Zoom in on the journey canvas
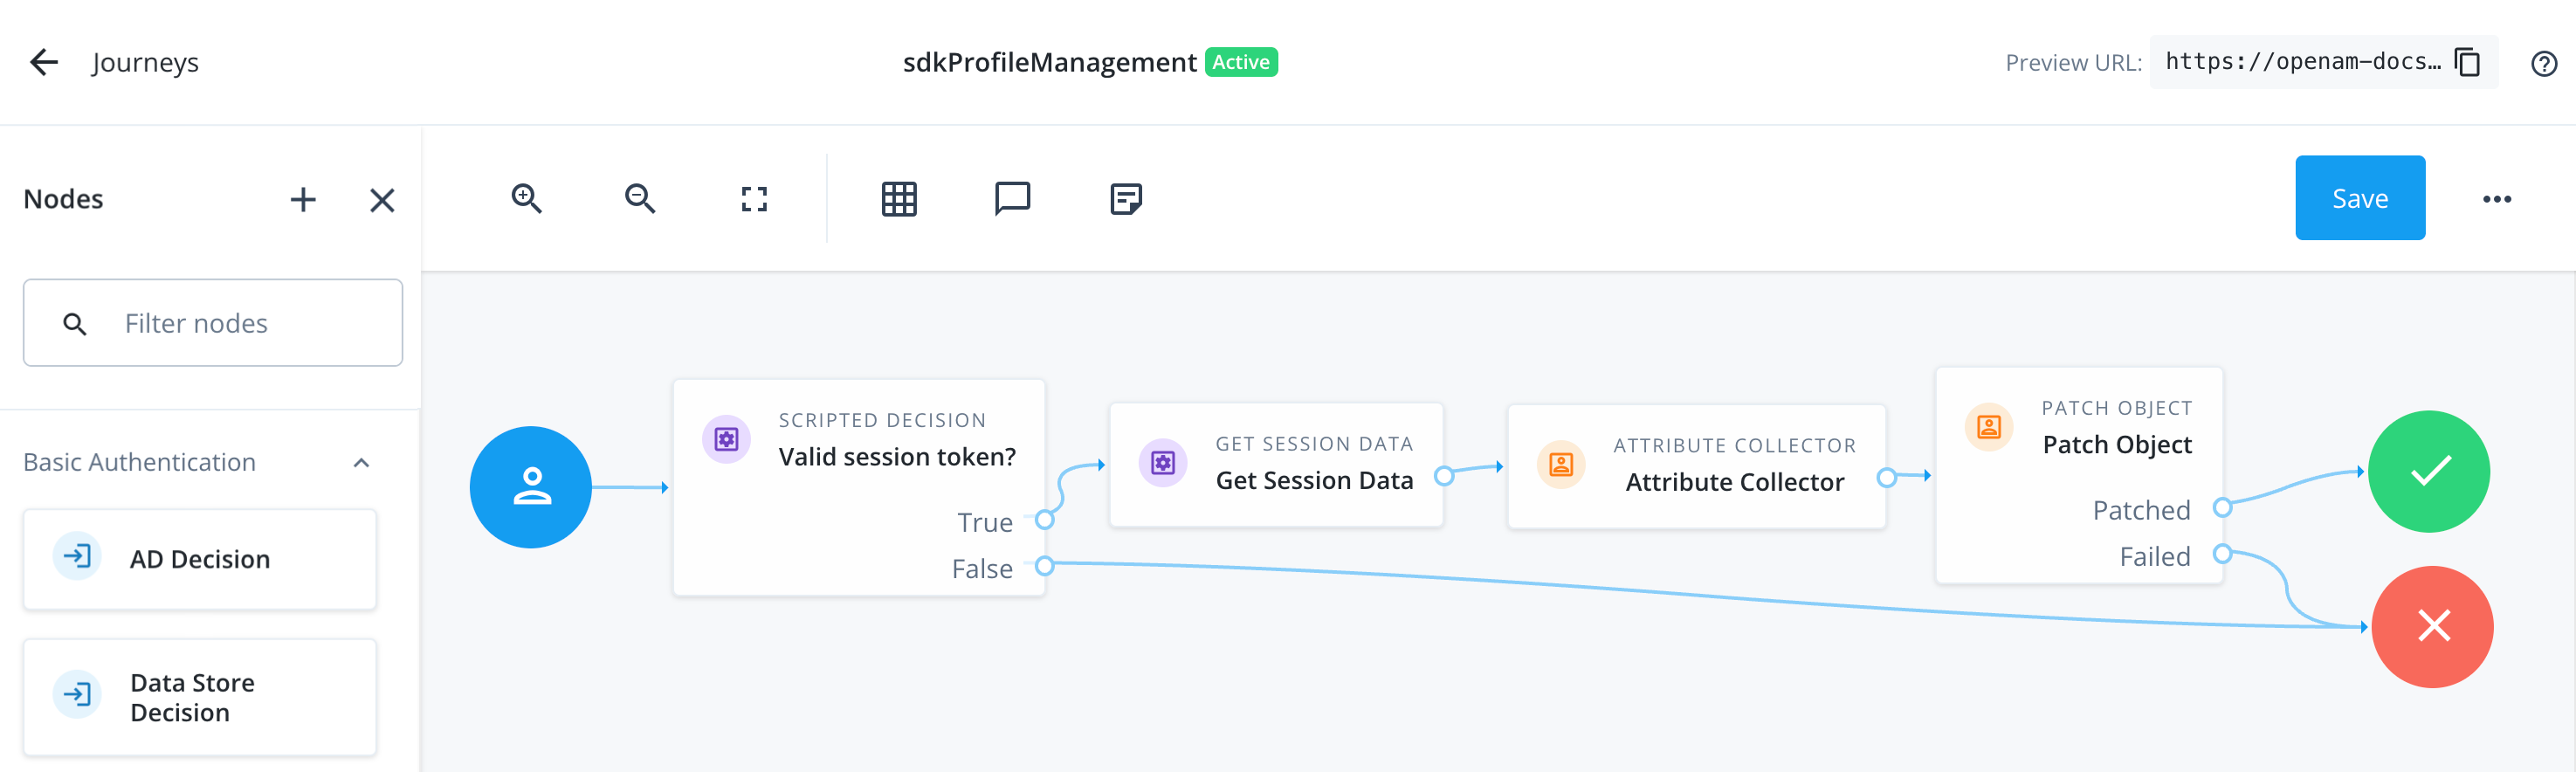This screenshot has width=2576, height=772. (528, 198)
